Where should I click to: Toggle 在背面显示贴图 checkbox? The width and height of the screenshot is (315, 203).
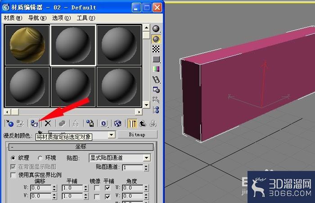[x=13, y=167]
